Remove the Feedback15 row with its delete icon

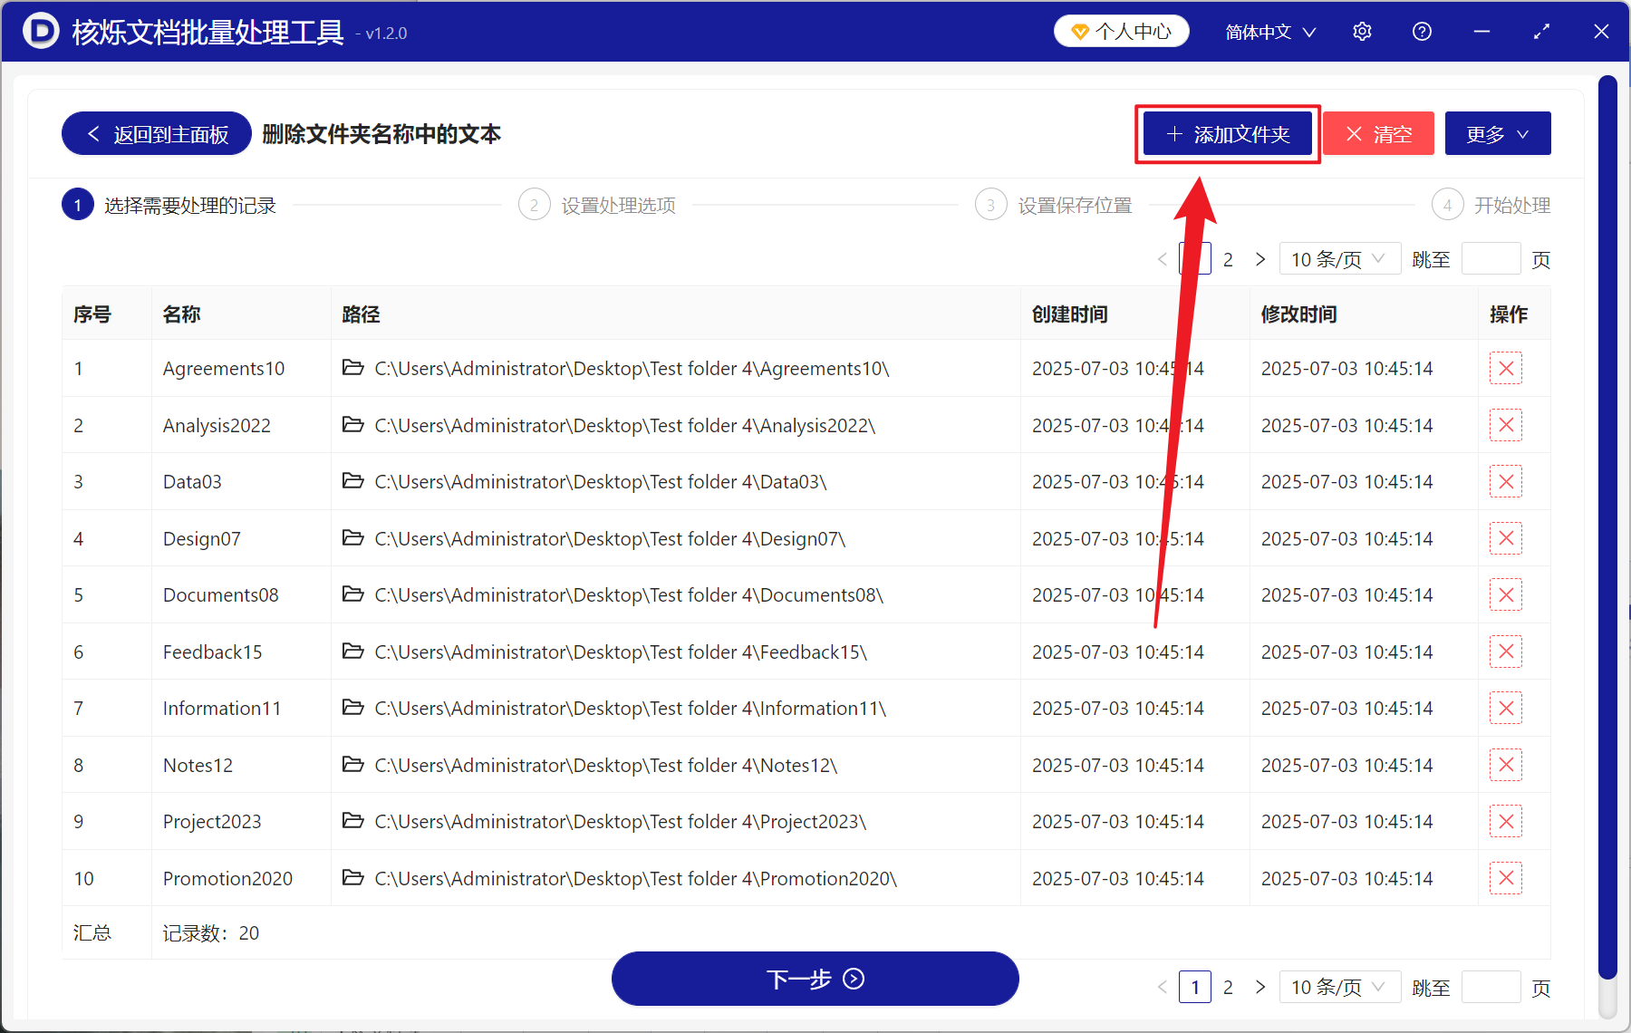point(1505,651)
